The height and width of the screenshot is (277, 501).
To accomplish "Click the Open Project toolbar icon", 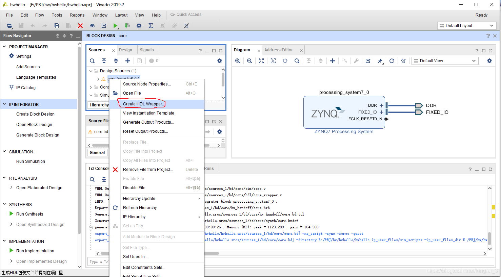I will 9,26.
